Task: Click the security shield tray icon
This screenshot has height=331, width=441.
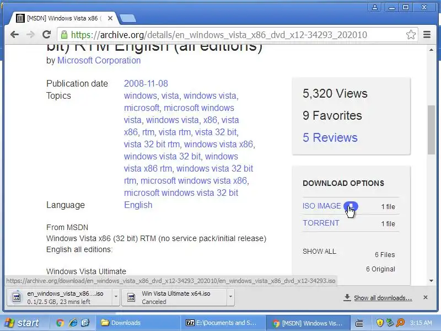Action: [x=380, y=323]
